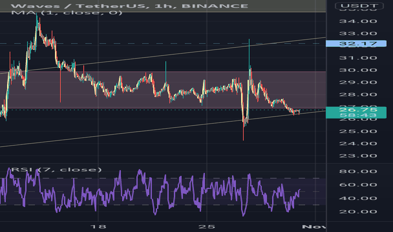Click the 24.00 price axis value
The width and height of the screenshot is (393, 232).
(358, 143)
